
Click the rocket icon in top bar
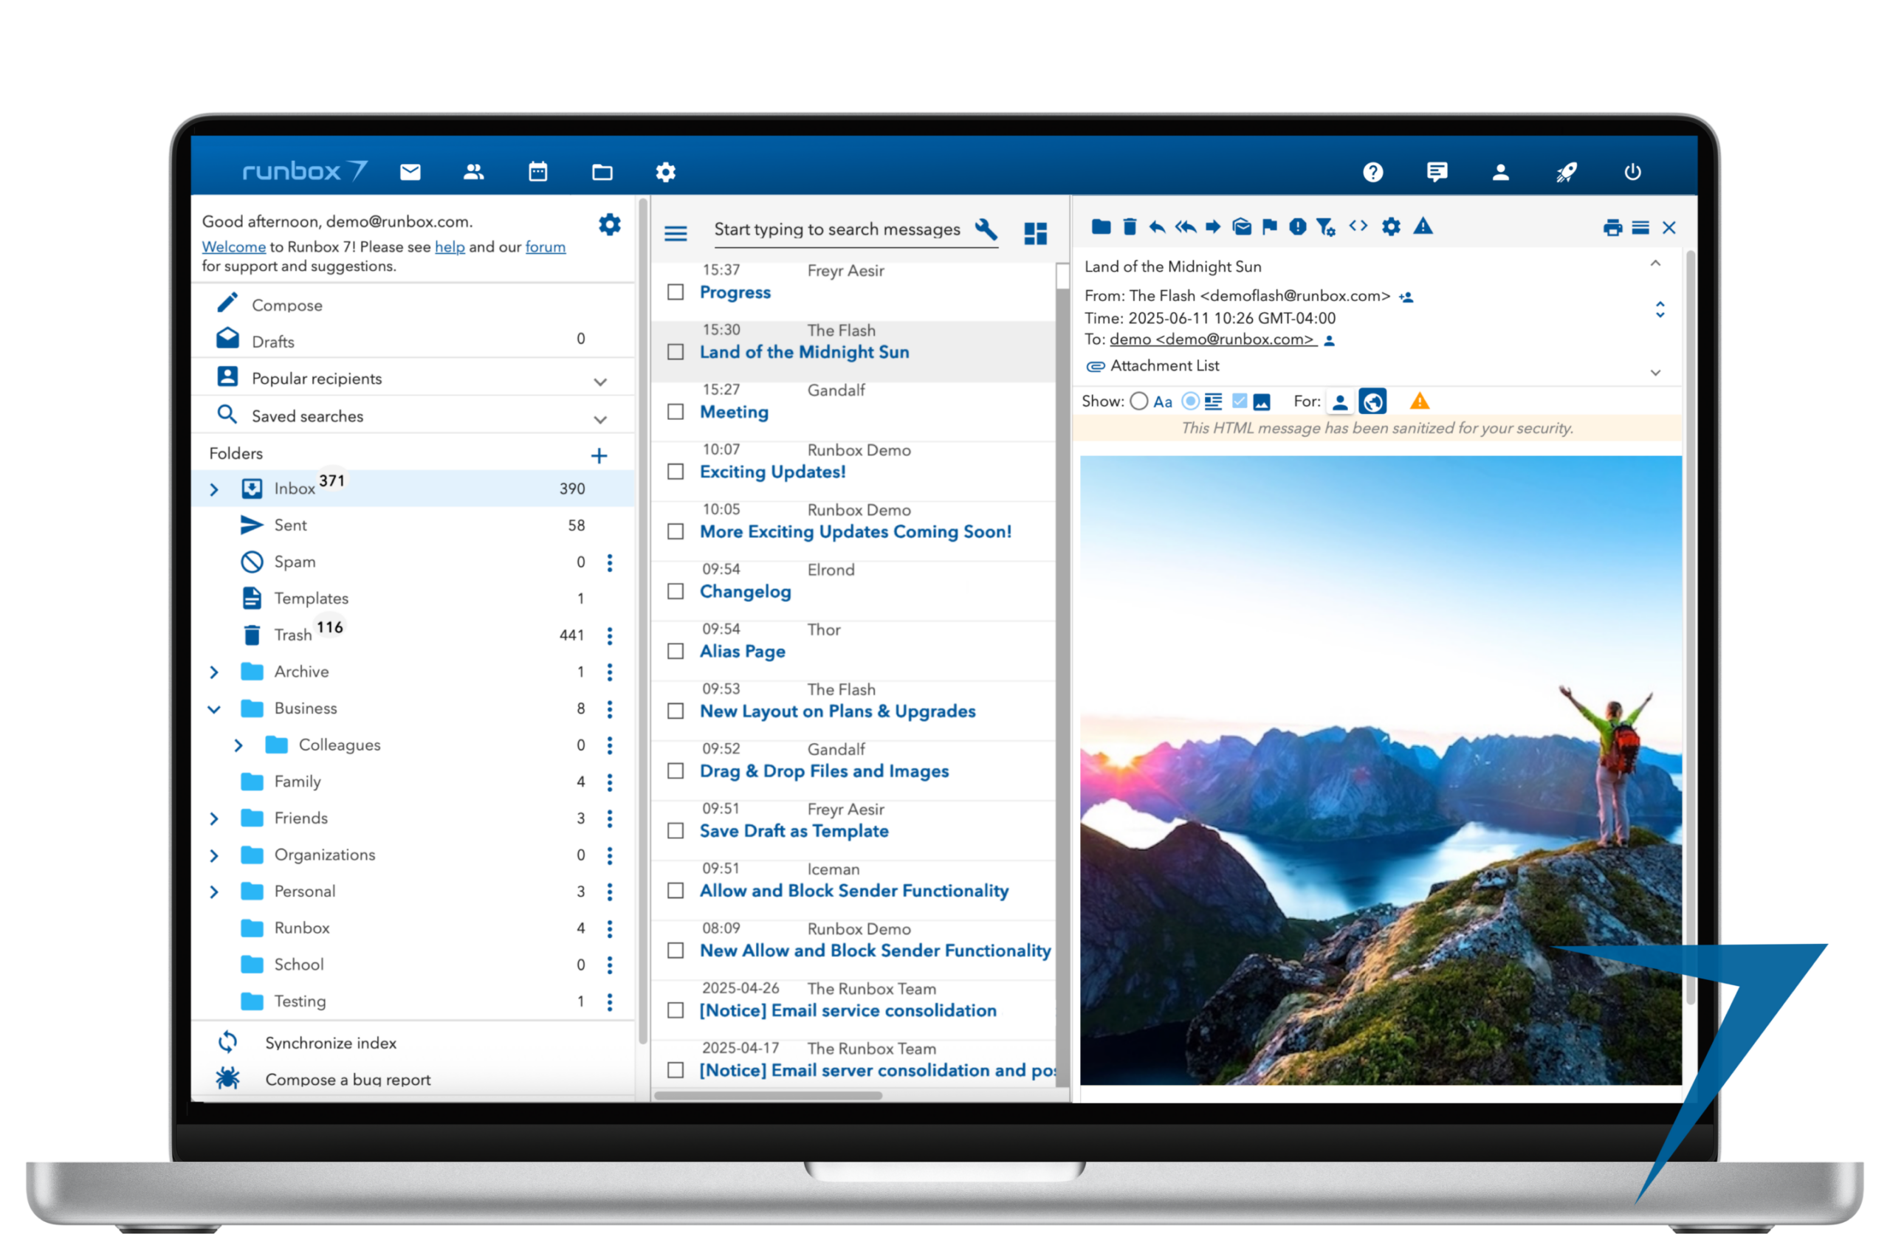pos(1567,172)
